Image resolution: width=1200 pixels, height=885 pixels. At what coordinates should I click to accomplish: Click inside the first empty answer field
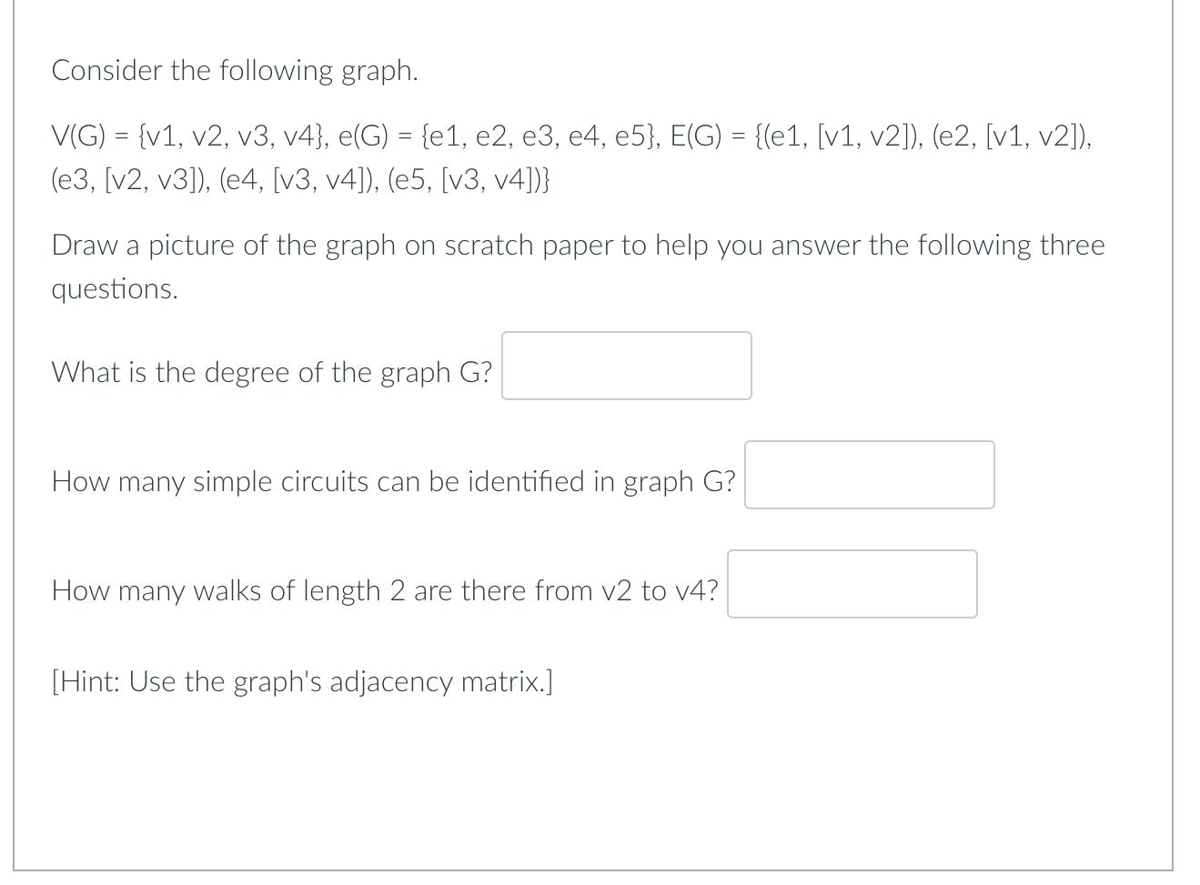[x=626, y=365]
